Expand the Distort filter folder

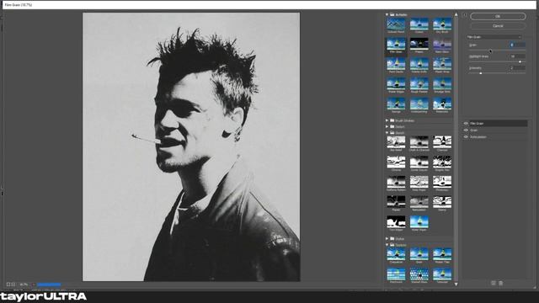[x=387, y=127]
